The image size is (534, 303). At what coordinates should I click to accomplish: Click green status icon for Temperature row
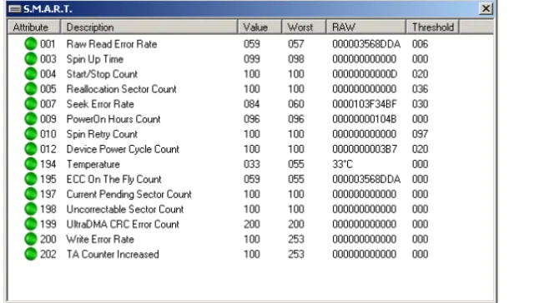pos(31,164)
